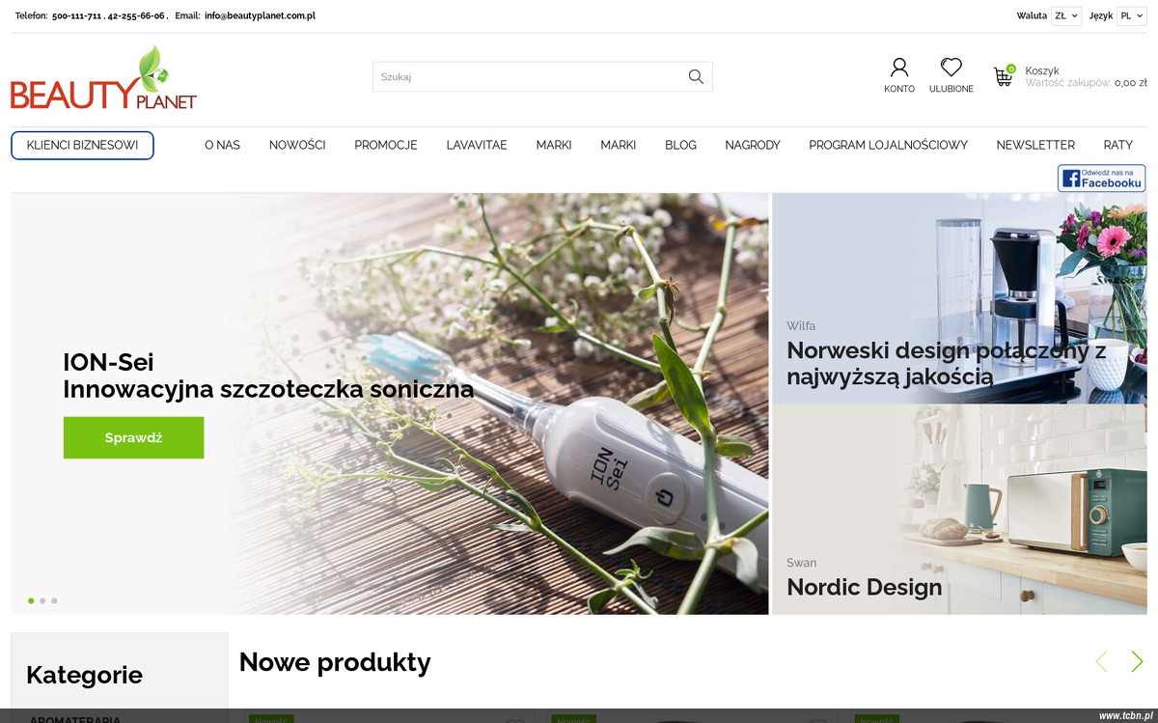This screenshot has width=1158, height=723.
Task: Open the Ulubione heart icon
Action: [x=951, y=68]
